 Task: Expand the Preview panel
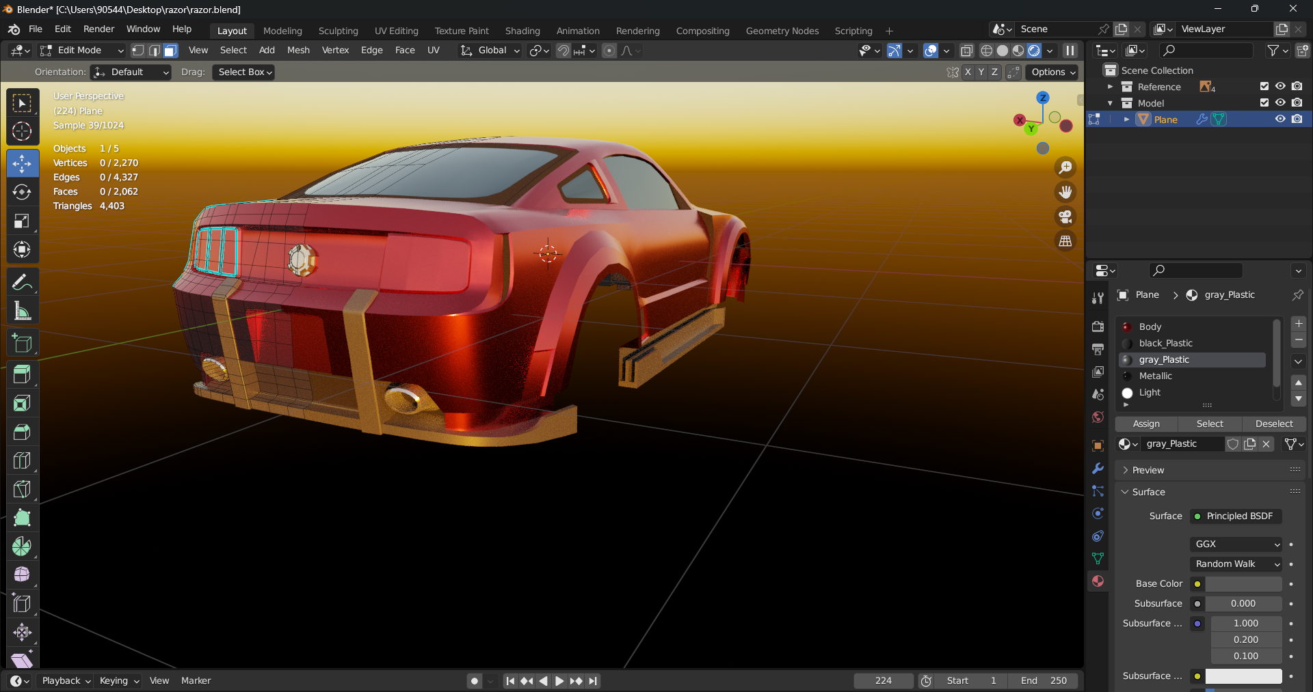point(1148,470)
